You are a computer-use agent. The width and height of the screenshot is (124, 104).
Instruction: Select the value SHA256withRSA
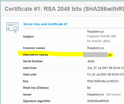point(98,101)
